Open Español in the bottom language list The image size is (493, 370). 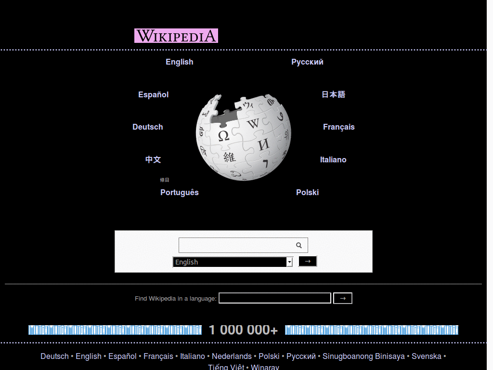click(x=123, y=356)
